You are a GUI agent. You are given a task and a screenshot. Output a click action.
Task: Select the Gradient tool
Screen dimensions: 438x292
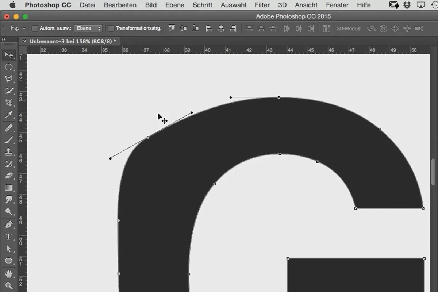9,188
